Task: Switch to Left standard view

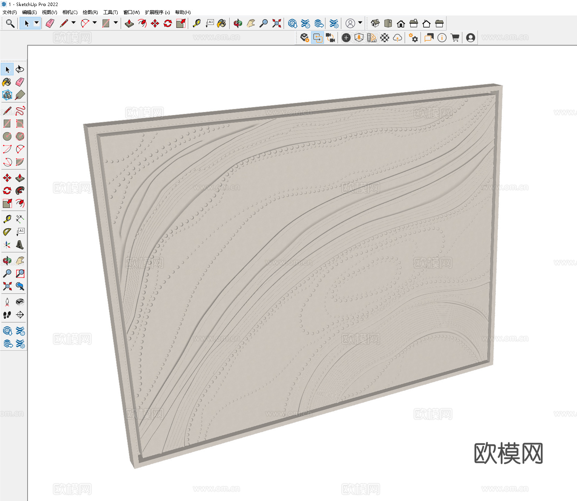Action: pyautogui.click(x=439, y=23)
